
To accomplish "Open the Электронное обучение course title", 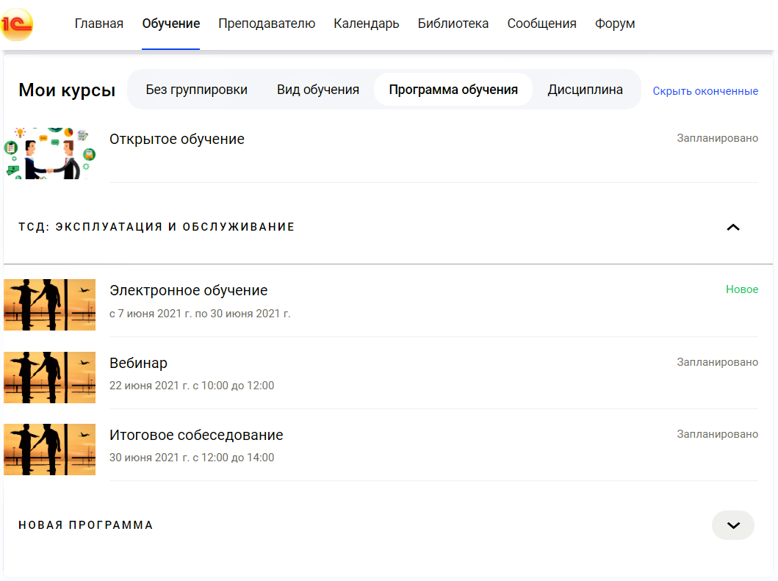I will coord(188,290).
